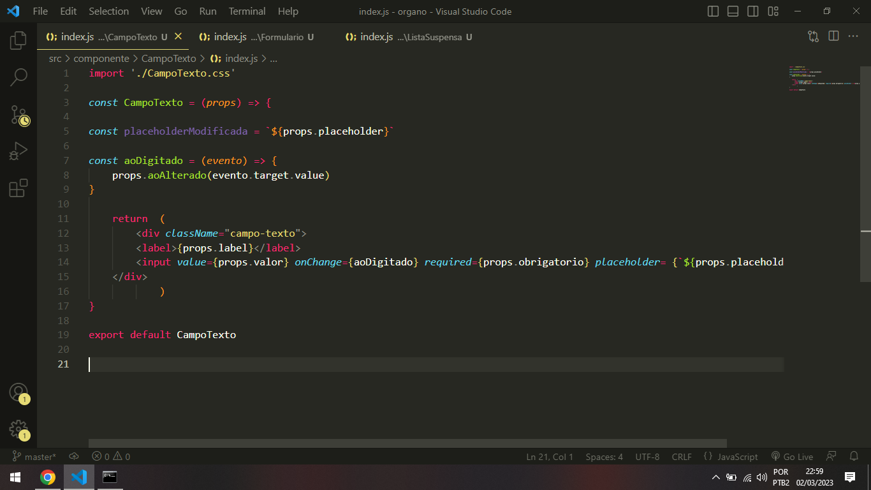871x490 pixels.
Task: Open the Edit menu
Action: coord(68,11)
